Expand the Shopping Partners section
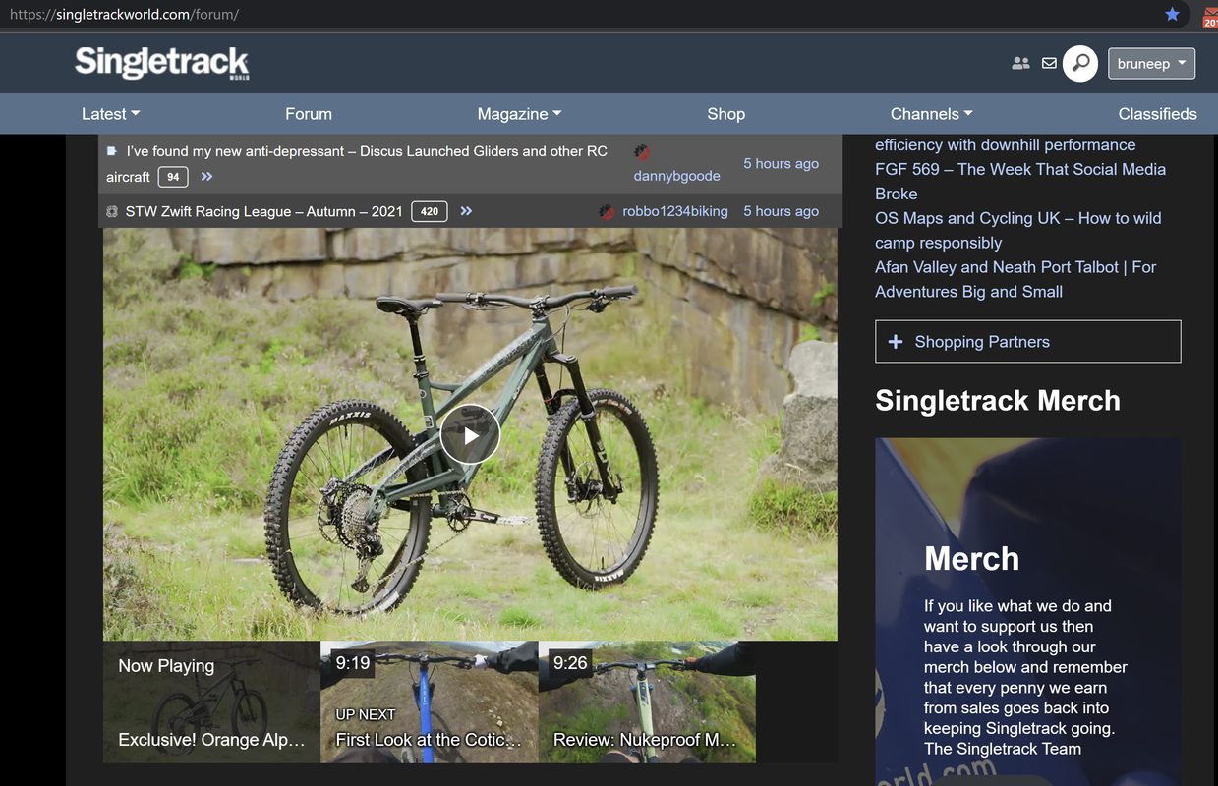This screenshot has width=1218, height=786. (x=1027, y=342)
